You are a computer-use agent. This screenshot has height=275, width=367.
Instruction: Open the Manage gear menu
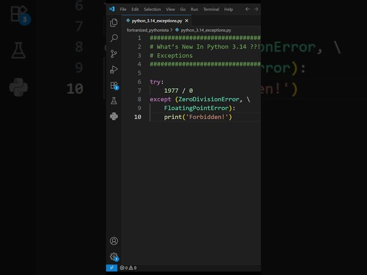(x=114, y=257)
